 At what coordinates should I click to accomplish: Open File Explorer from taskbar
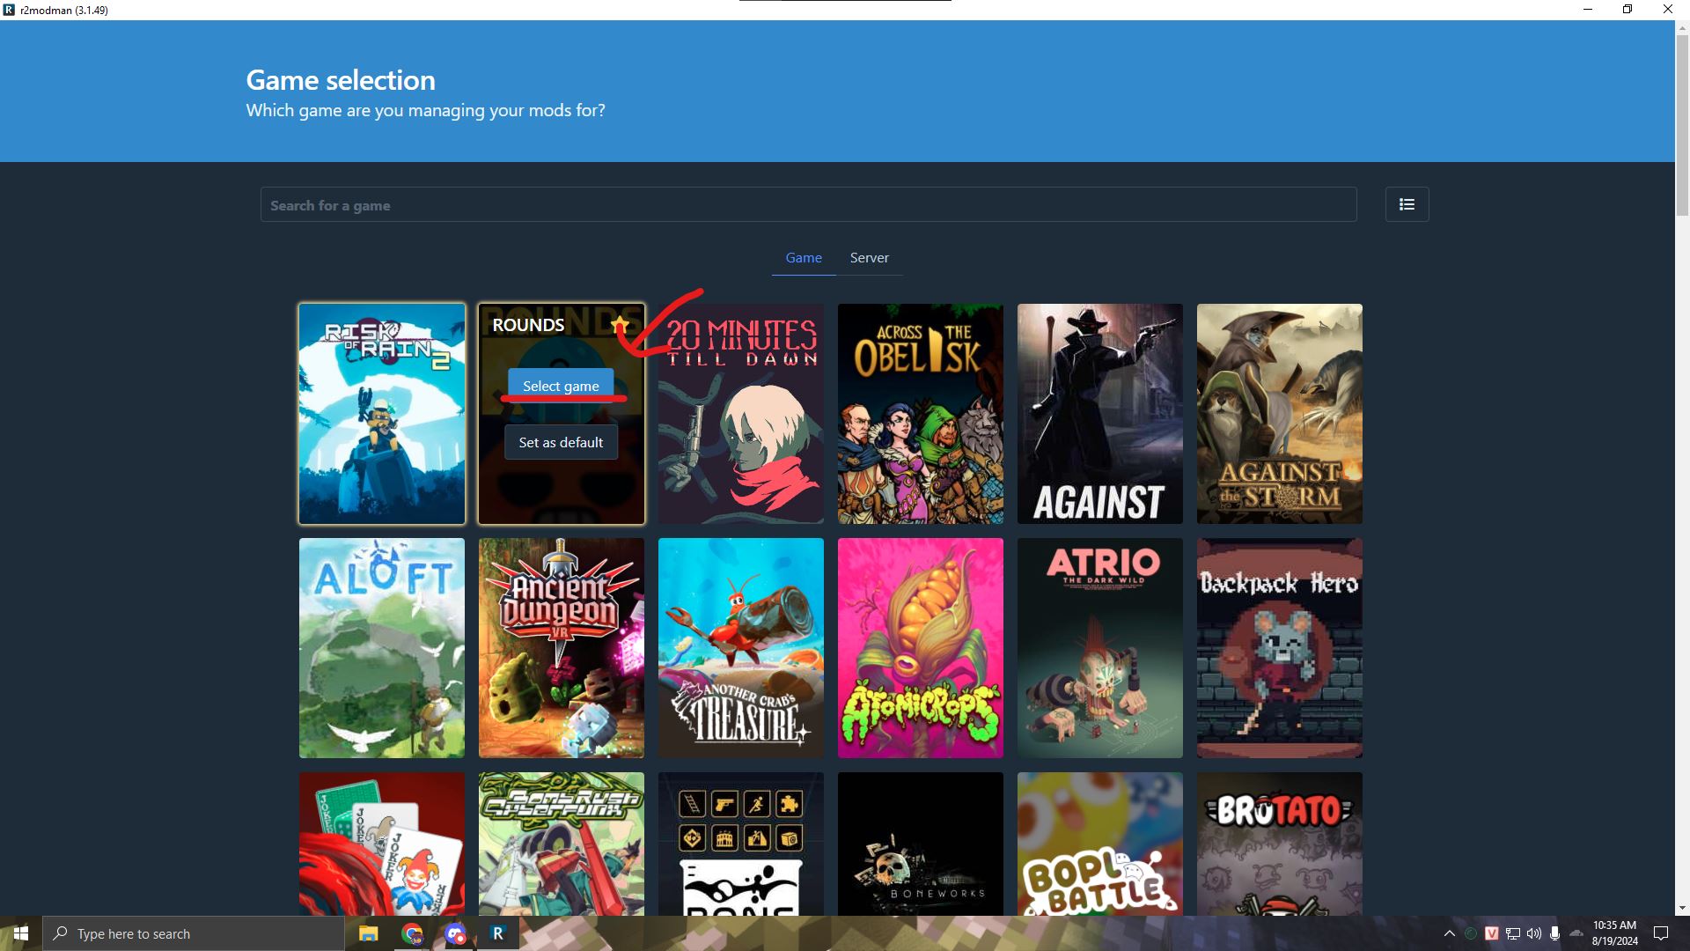coord(368,933)
